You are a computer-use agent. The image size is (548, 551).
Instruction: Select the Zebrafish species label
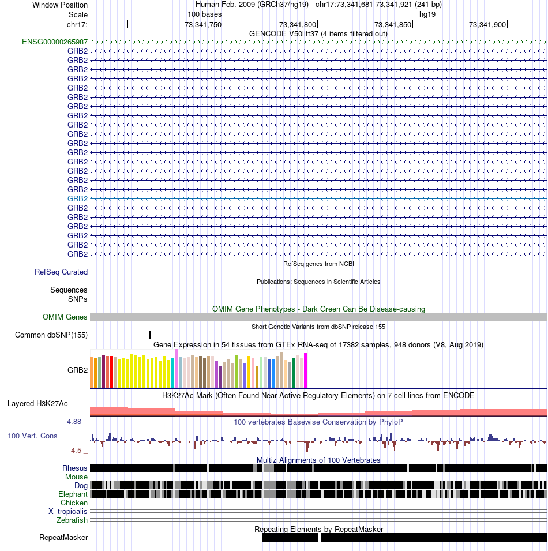click(x=72, y=520)
